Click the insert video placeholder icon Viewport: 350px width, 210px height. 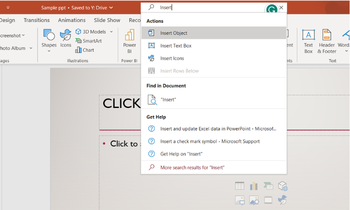[268, 200]
